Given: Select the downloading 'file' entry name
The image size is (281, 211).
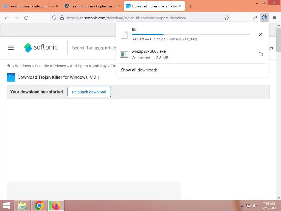Looking at the screenshot, I should 134,30.
